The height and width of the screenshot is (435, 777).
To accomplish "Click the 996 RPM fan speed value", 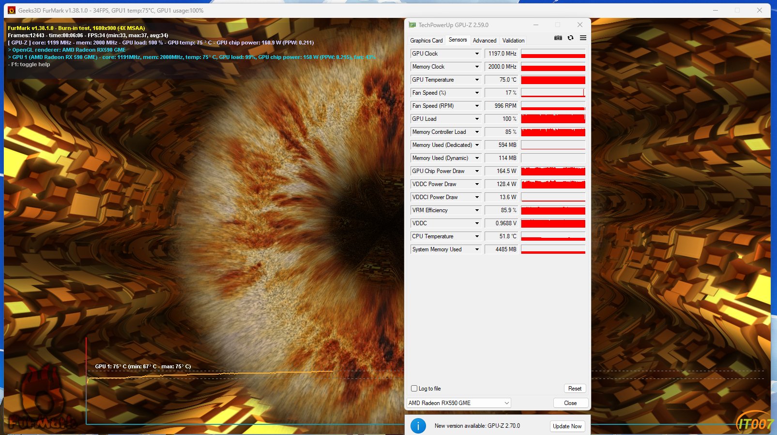I will click(502, 106).
